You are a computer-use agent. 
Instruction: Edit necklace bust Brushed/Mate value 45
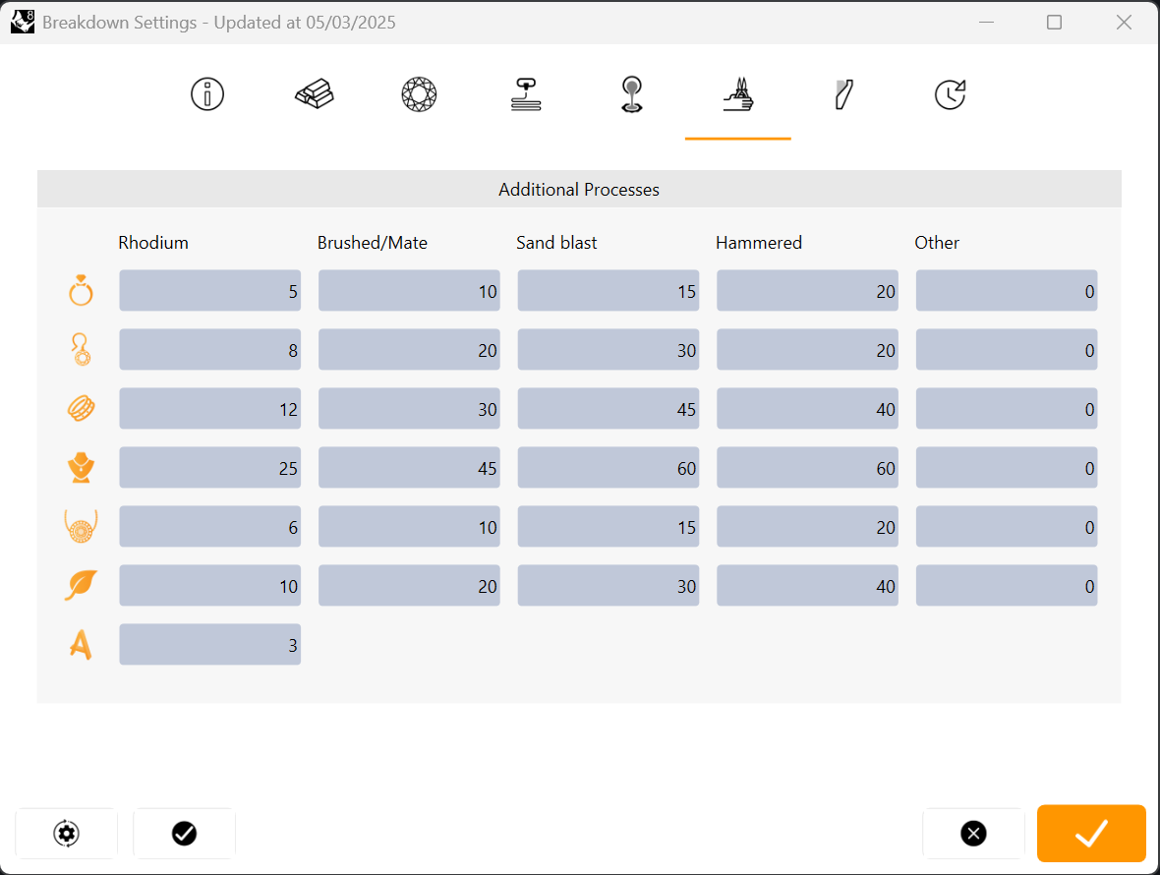409,467
